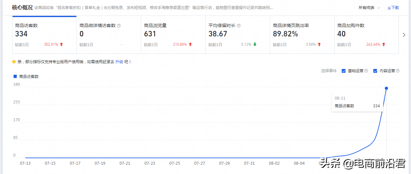Open the 所有终端 dropdown
Image resolution: width=411 pixels, height=174 pixels.
click(x=369, y=8)
